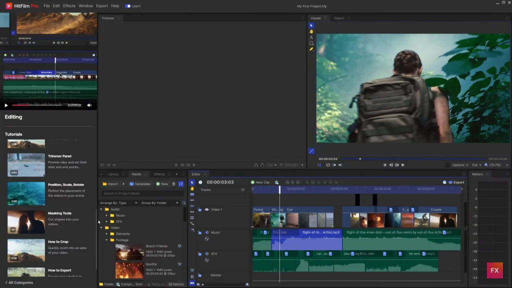Viewport: 512px width, 288px height.
Task: Select the freehand mask pen tool in Viewer
Action: point(311,49)
